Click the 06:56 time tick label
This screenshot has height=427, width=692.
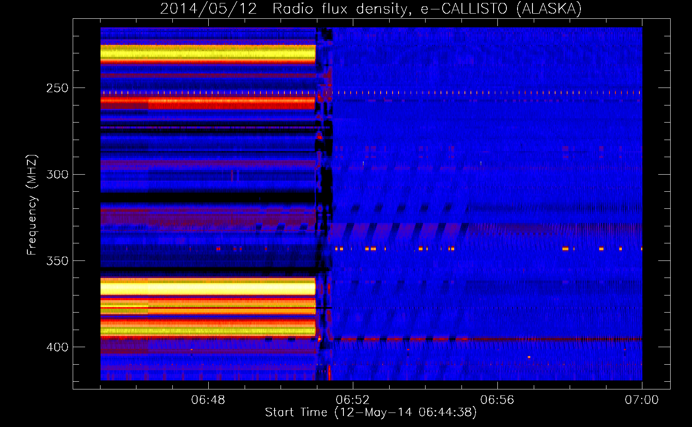pyautogui.click(x=497, y=400)
